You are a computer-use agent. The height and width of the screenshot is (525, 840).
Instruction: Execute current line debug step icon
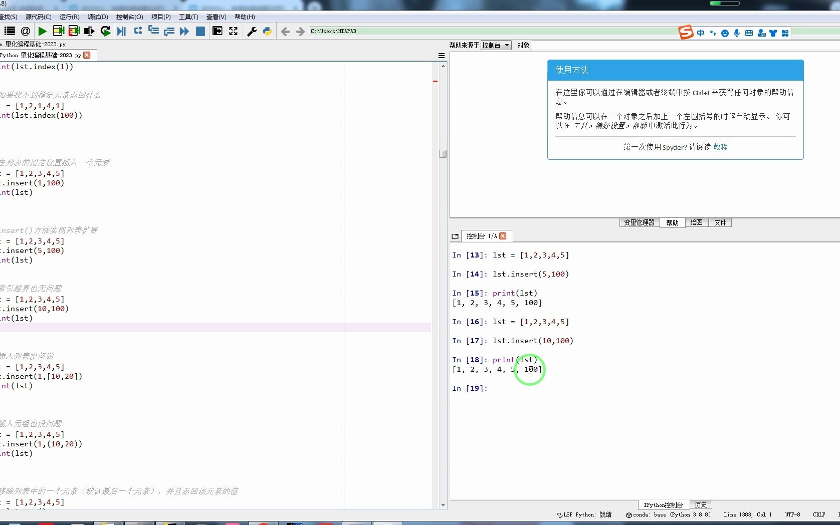(x=138, y=31)
